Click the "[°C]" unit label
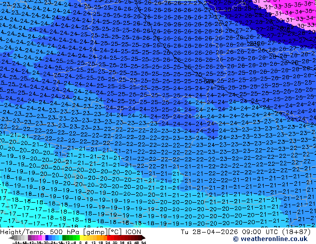The width and height of the screenshot is (316, 244). 115,232
